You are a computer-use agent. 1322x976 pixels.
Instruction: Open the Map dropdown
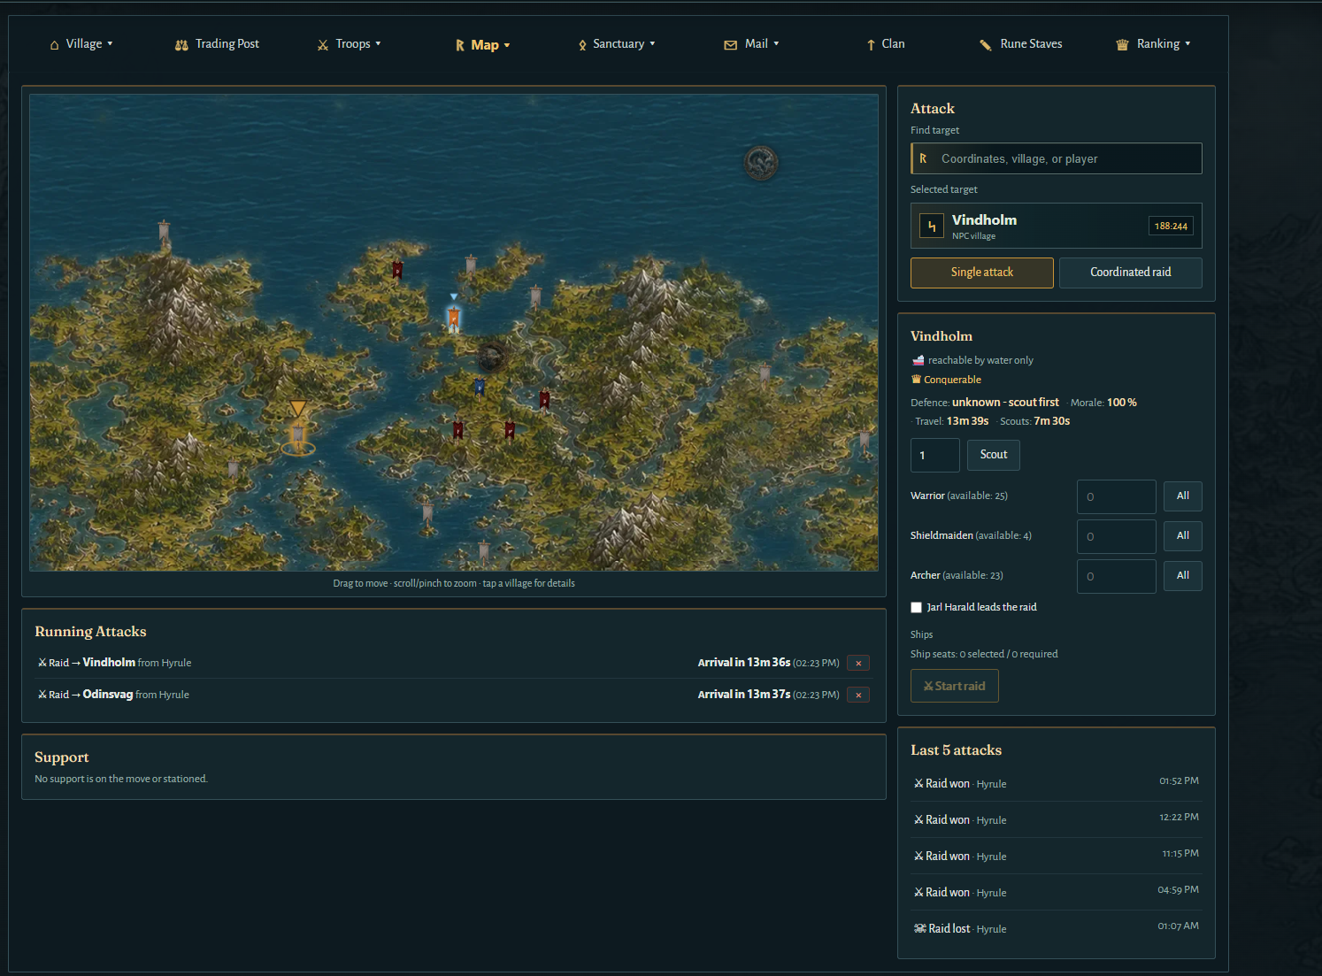483,45
